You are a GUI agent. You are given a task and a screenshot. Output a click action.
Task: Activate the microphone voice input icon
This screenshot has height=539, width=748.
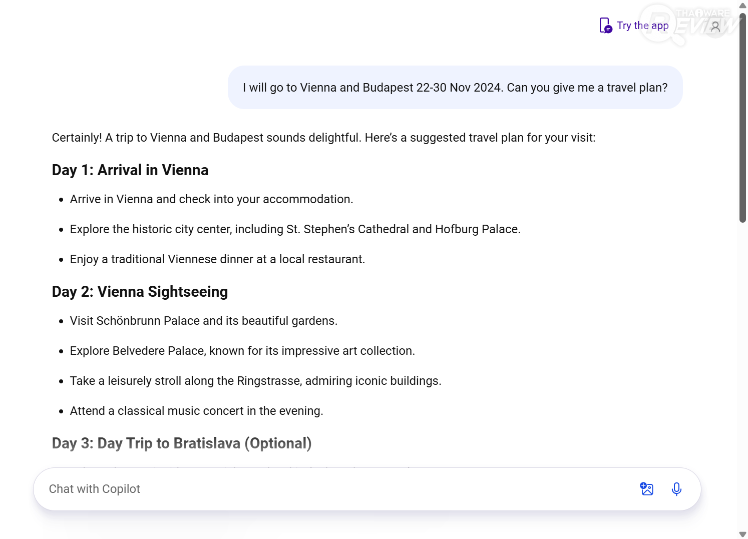676,489
